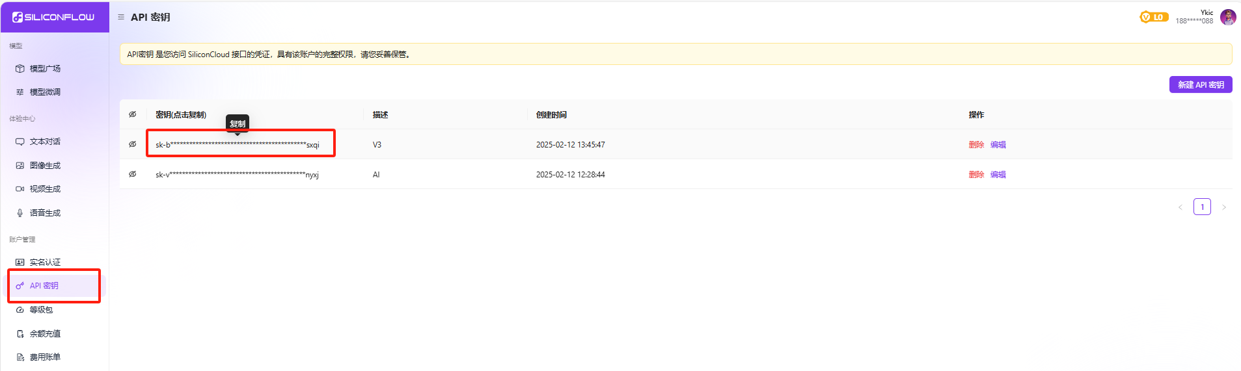Open 余额充值 recharge icon in sidebar

coord(20,334)
